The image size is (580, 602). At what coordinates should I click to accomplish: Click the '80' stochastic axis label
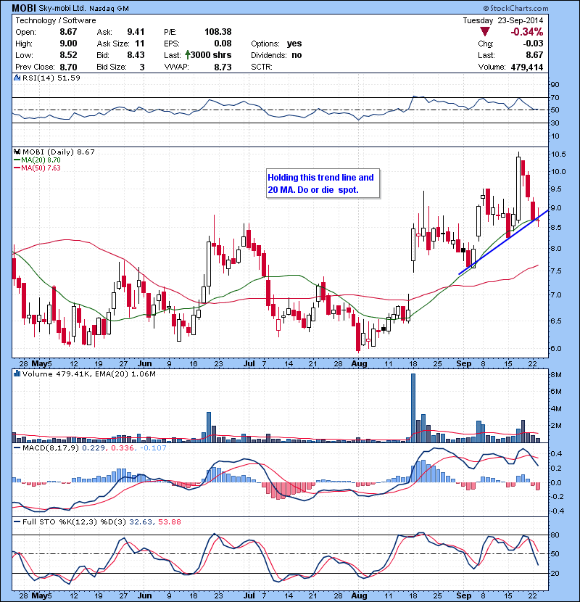(x=555, y=535)
